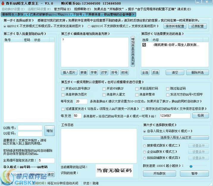
Task: Click the QQ number field showing 1234567
Action: coord(175,116)
